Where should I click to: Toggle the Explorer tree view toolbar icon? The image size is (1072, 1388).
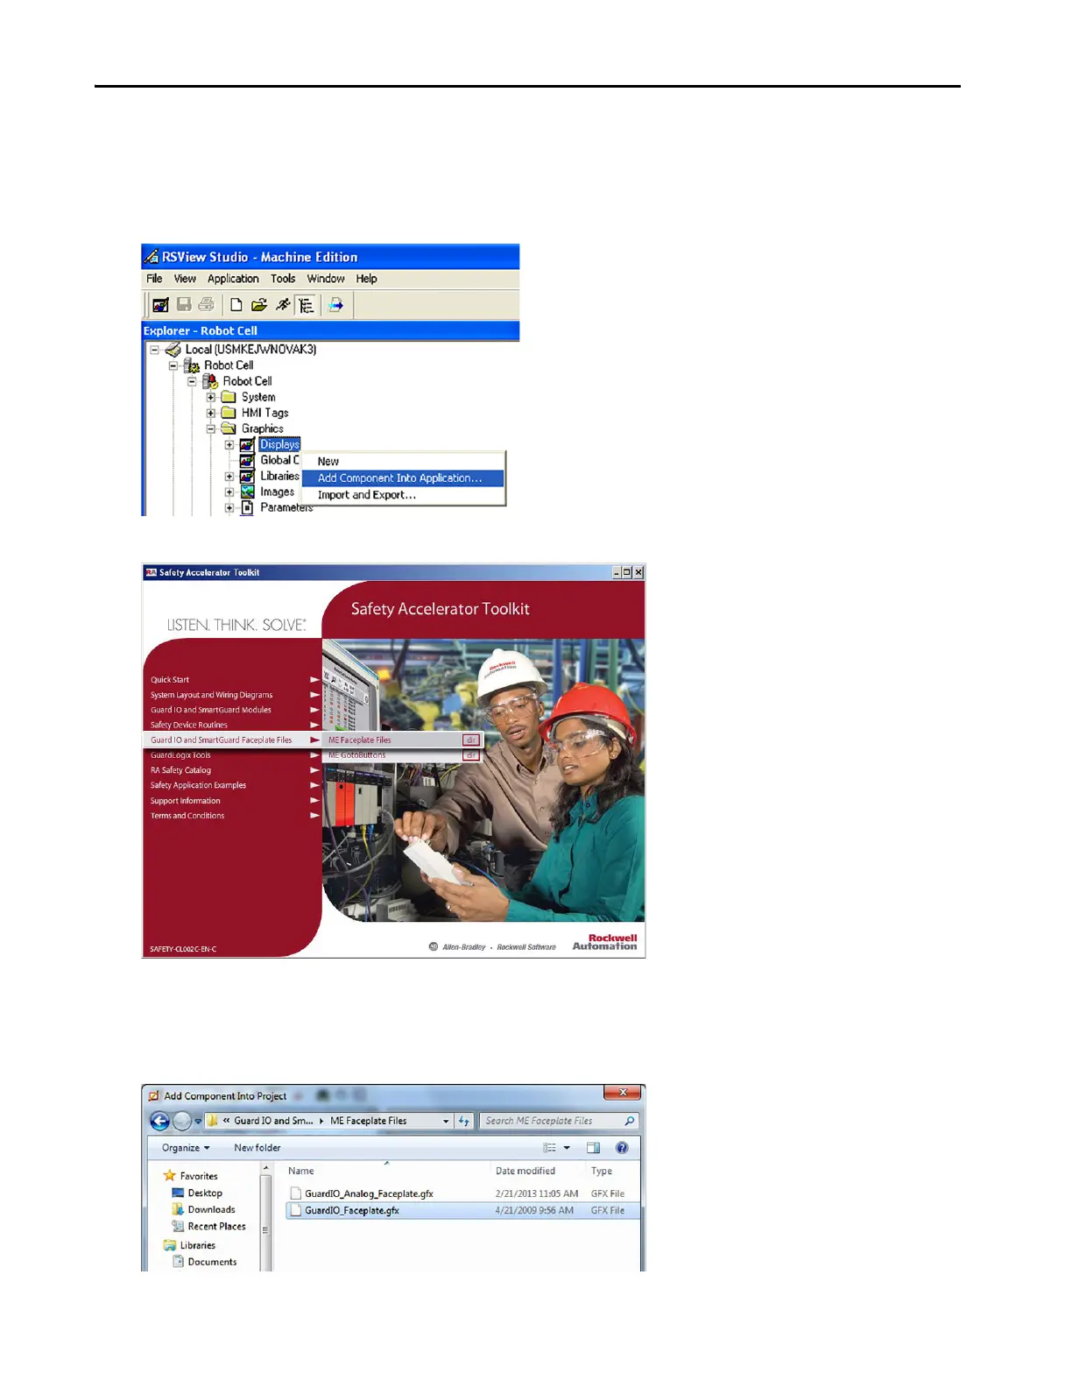click(x=306, y=305)
